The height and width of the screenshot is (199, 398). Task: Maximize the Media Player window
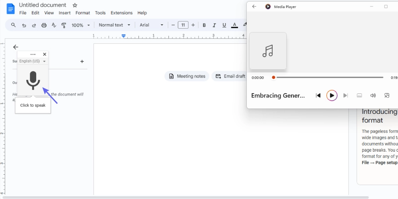point(386,7)
